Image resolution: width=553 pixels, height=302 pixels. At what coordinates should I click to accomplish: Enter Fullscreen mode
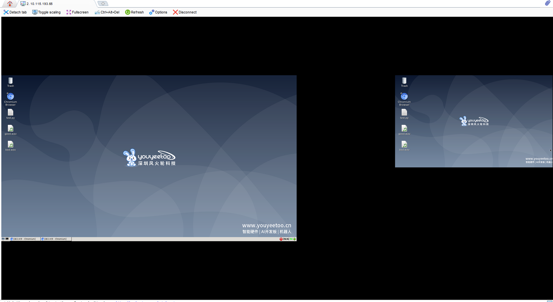[77, 12]
